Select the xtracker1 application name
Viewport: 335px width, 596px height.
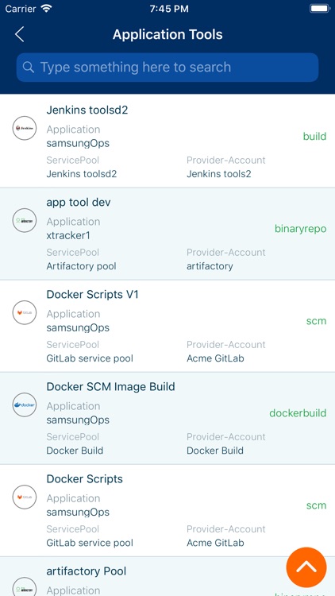[x=68, y=235]
